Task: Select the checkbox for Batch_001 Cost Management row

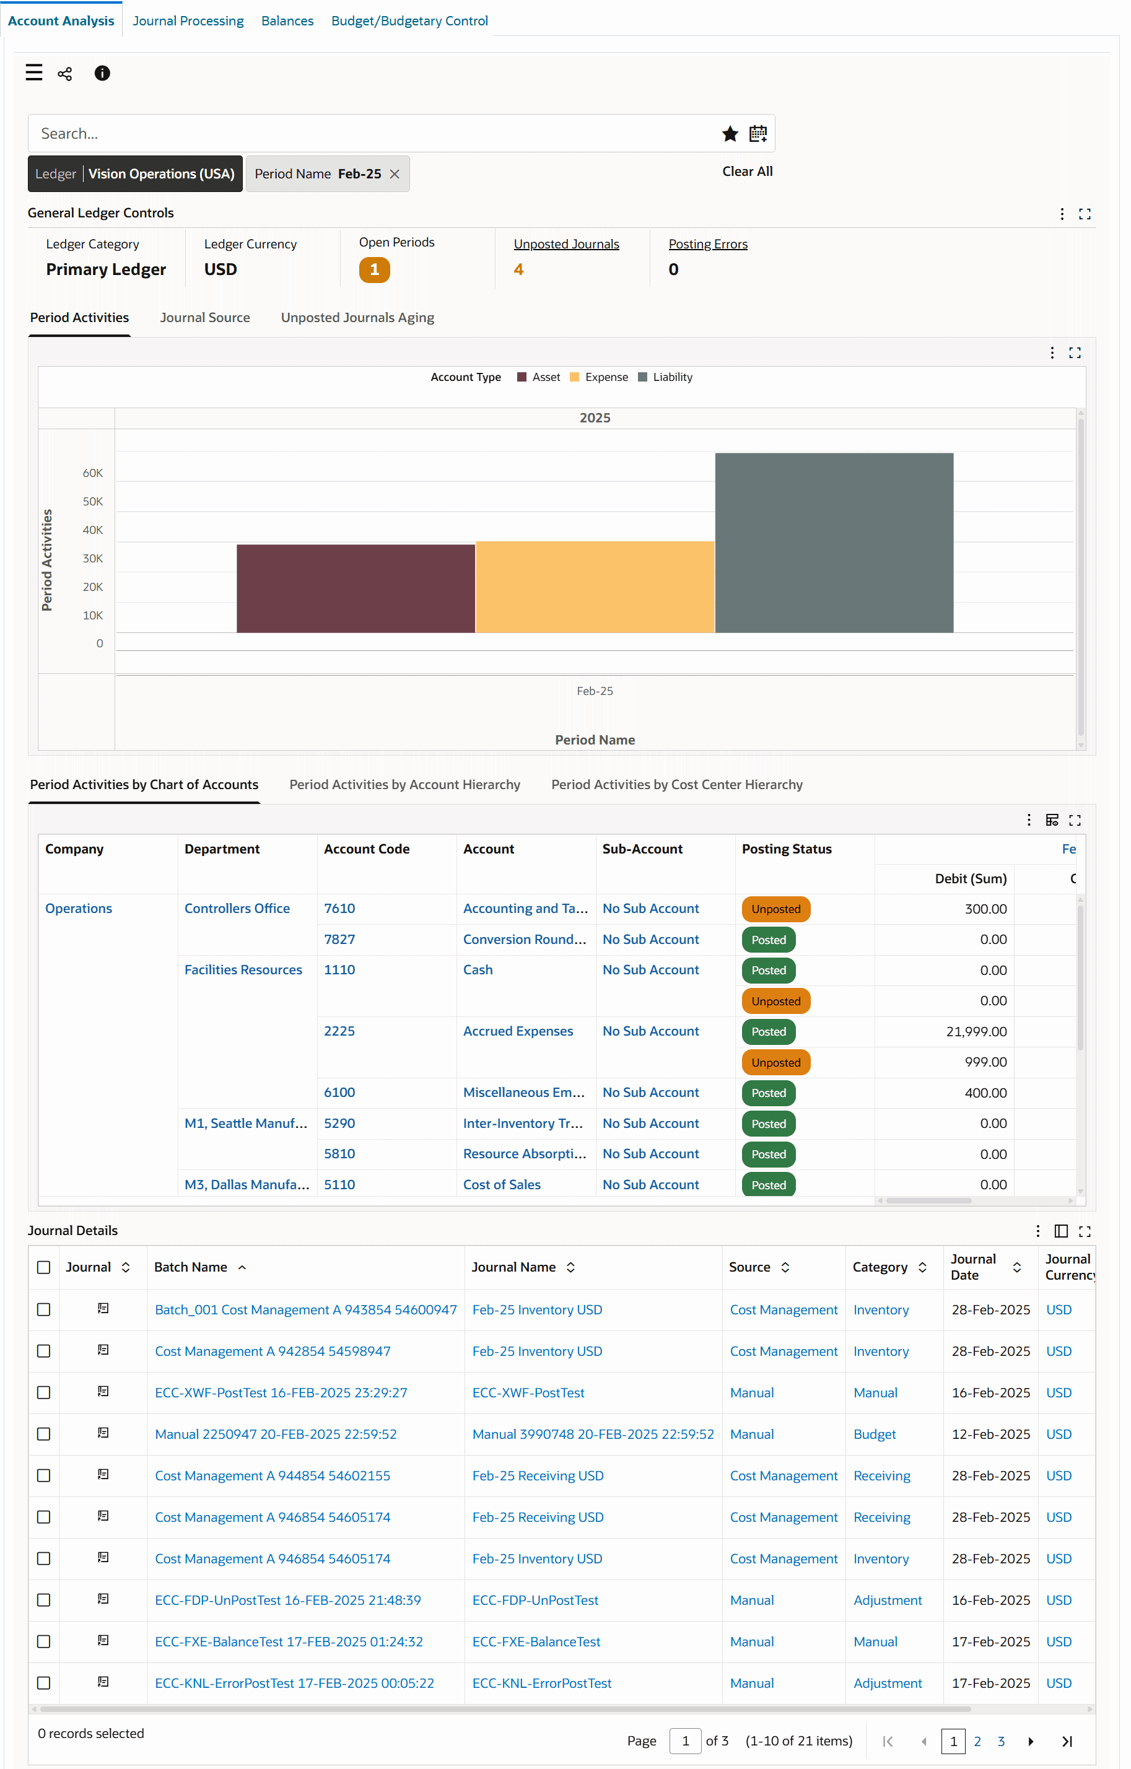Action: tap(44, 1309)
